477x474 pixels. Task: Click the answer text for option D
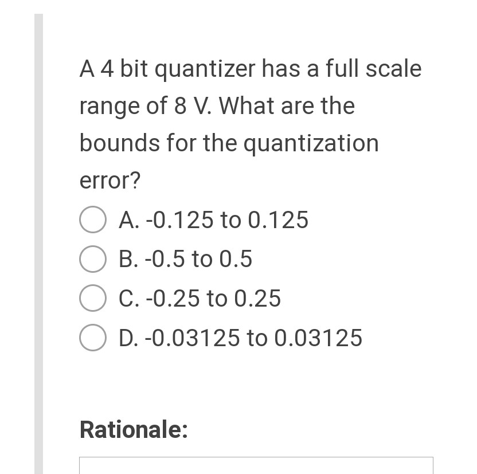coord(240,338)
